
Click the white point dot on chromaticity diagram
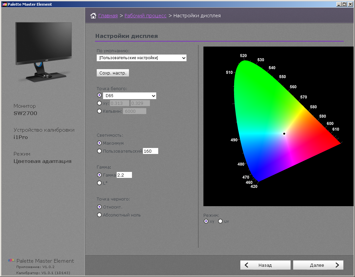tap(284, 134)
